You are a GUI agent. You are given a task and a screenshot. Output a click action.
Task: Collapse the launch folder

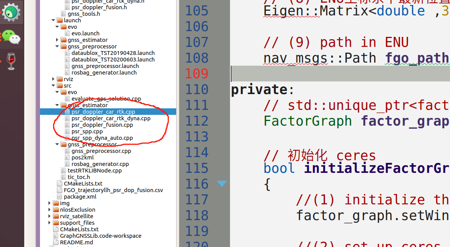(53, 20)
